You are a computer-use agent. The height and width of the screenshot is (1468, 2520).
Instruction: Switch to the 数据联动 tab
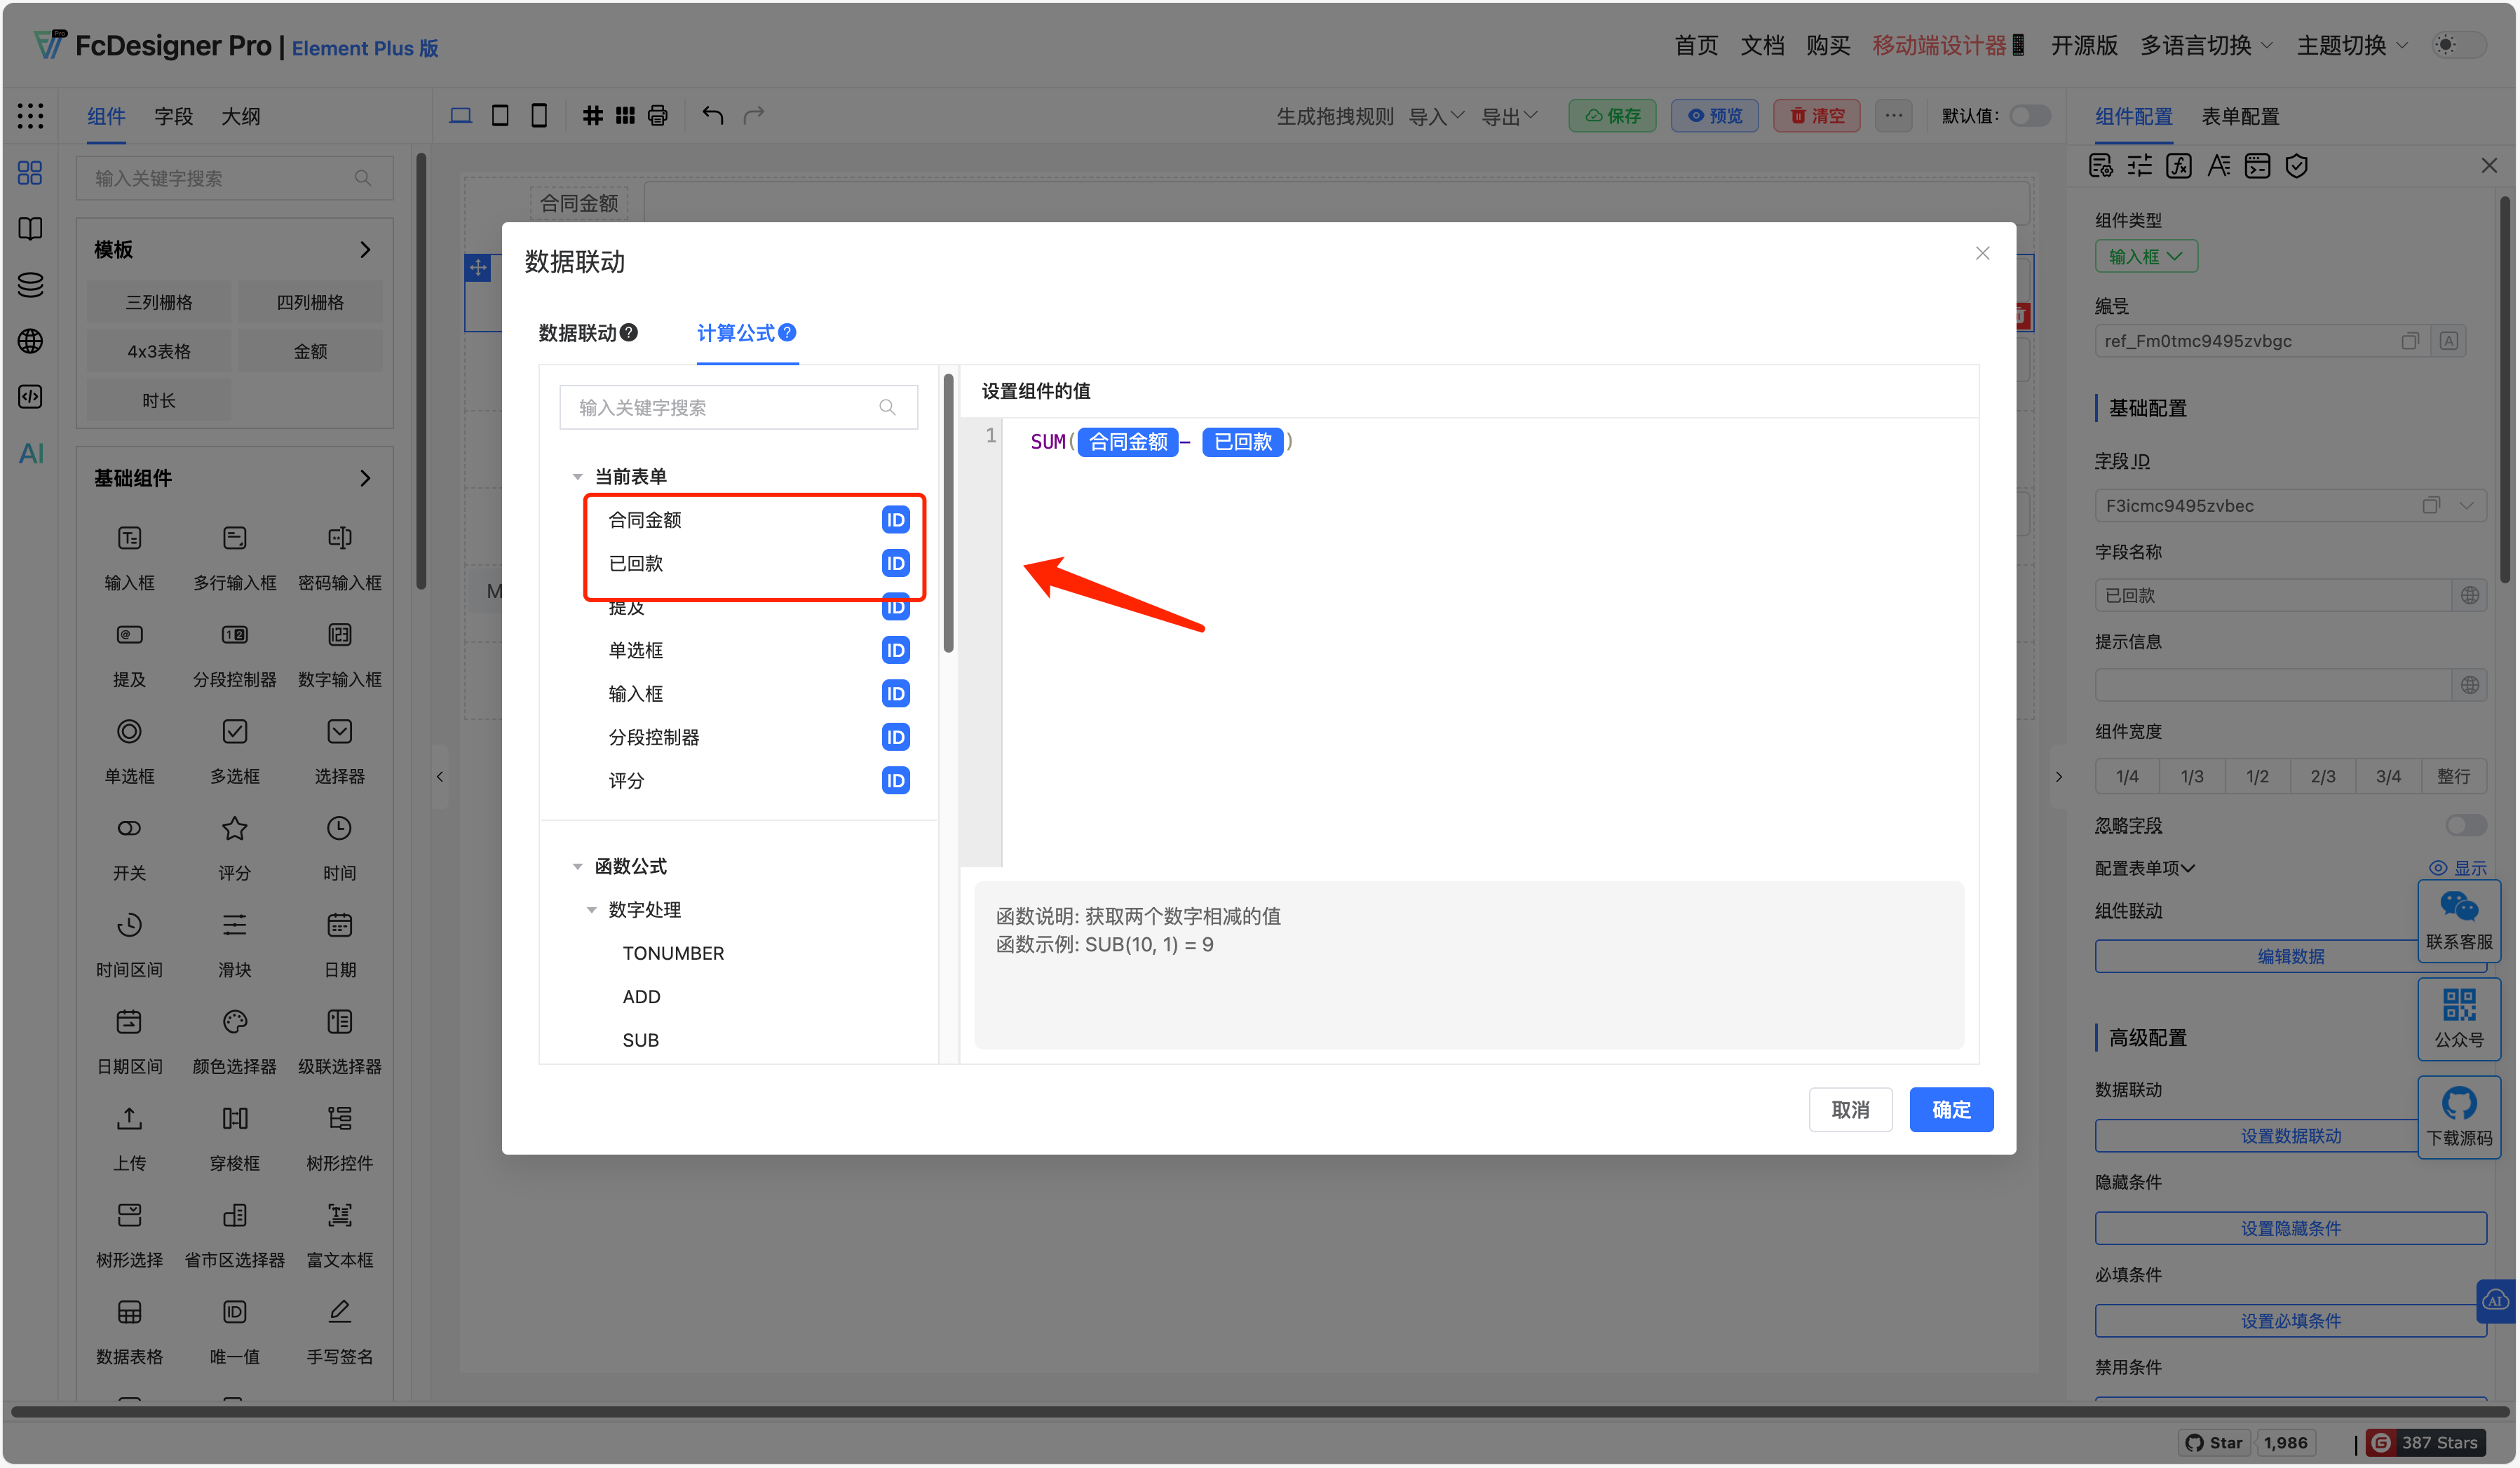tap(577, 333)
